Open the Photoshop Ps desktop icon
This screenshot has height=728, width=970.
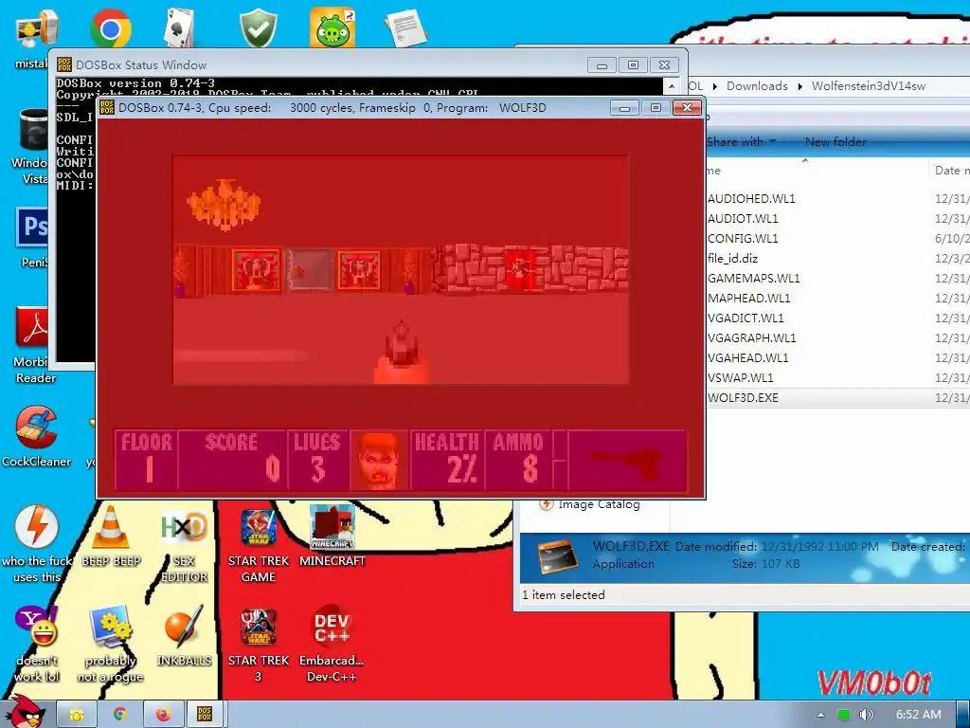31,227
